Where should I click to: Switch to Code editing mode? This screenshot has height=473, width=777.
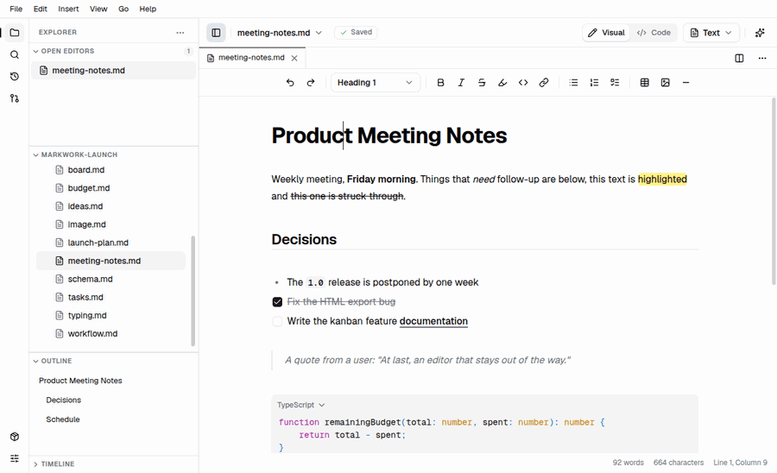(654, 33)
